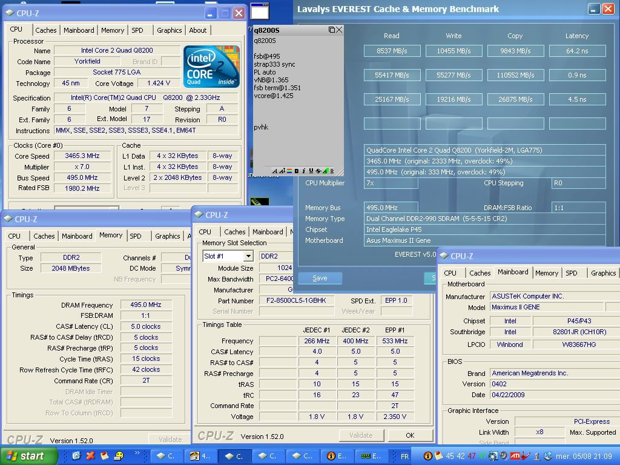620x465 pixels.
Task: Click Bold icon in q8200S note toolbar
Action: pos(296,171)
